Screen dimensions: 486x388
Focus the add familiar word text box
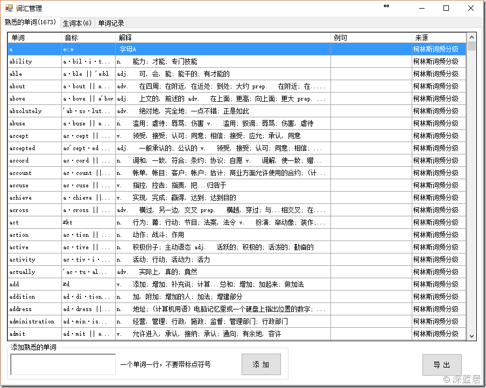coord(63,364)
